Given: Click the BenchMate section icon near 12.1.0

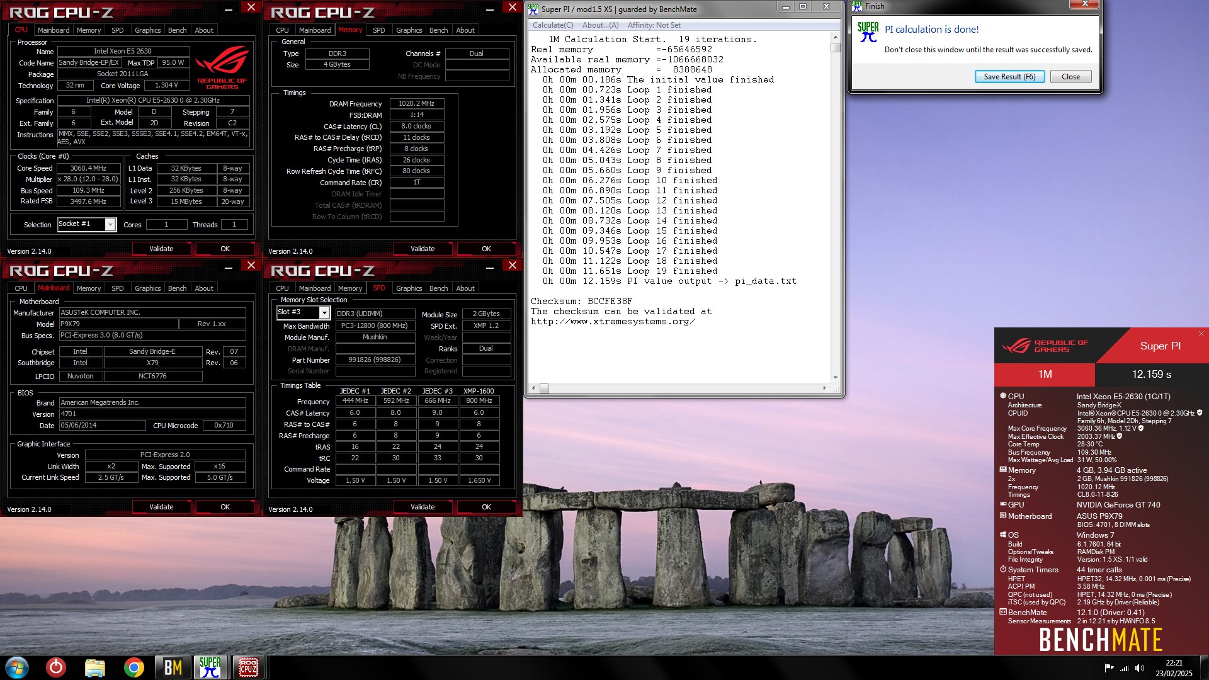Looking at the screenshot, I should (1003, 612).
